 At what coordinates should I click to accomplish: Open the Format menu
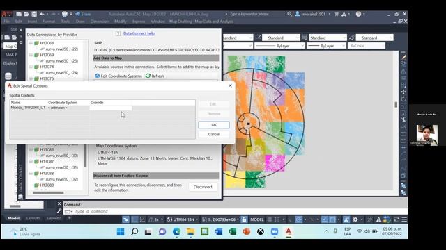49,22
